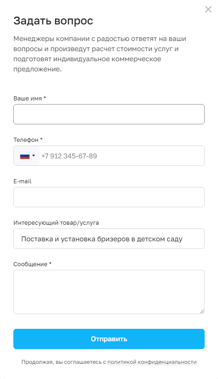Click the E-mail label

click(x=23, y=181)
